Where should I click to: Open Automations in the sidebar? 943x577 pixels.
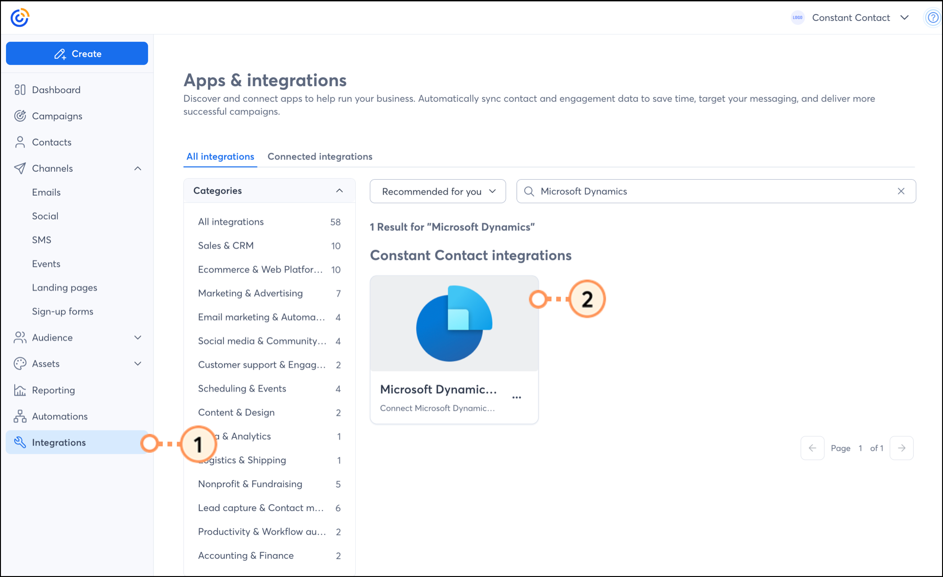pos(59,416)
